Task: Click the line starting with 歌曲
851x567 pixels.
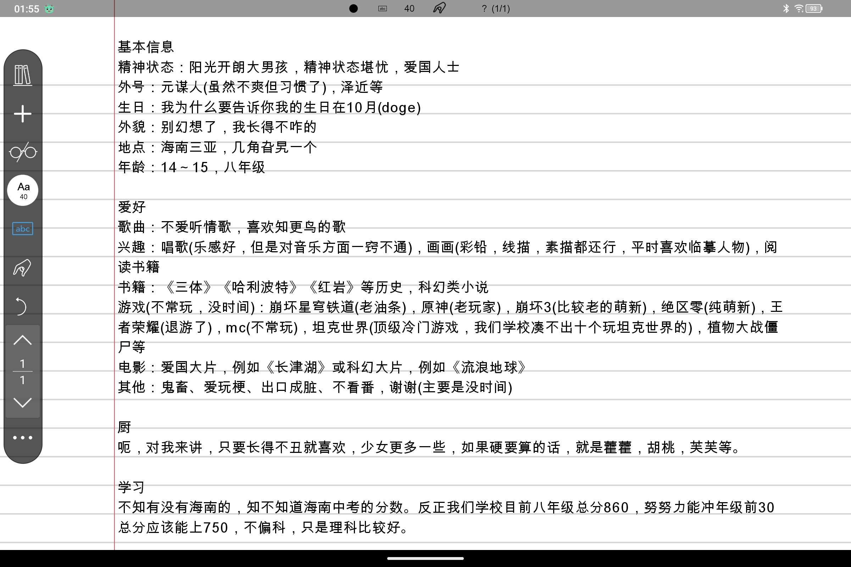Action: point(232,227)
